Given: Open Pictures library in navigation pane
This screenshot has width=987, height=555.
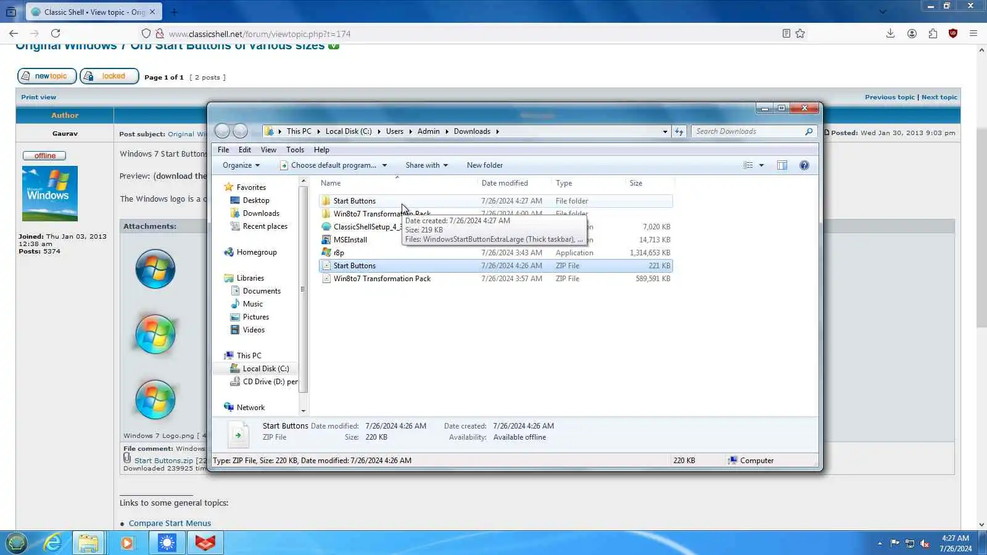Looking at the screenshot, I should [x=255, y=317].
